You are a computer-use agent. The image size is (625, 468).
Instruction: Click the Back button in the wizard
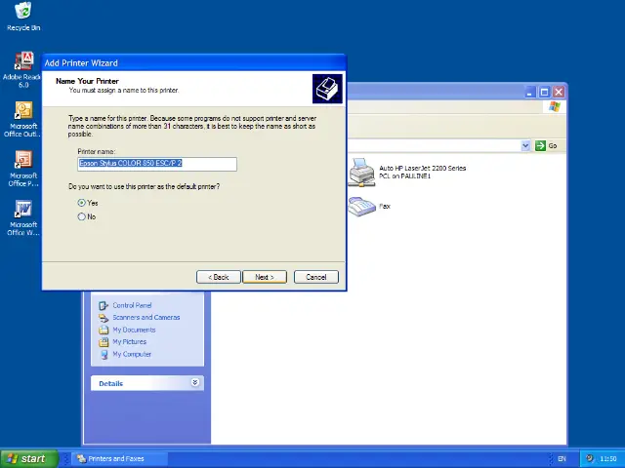219,277
